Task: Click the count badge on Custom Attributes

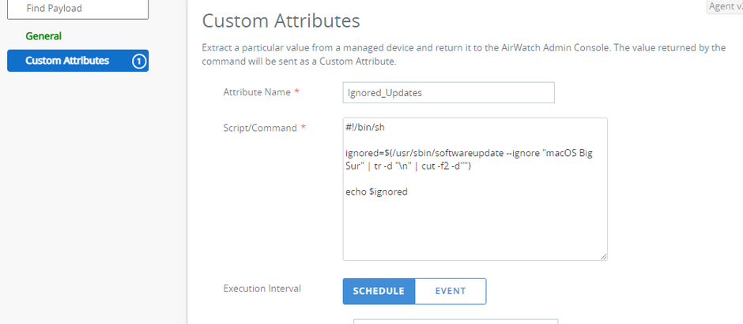Action: pyautogui.click(x=139, y=61)
